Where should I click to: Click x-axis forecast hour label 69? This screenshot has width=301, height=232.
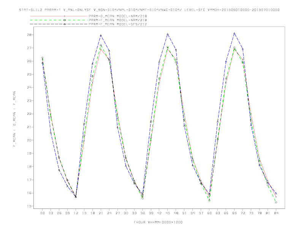coord(234,213)
